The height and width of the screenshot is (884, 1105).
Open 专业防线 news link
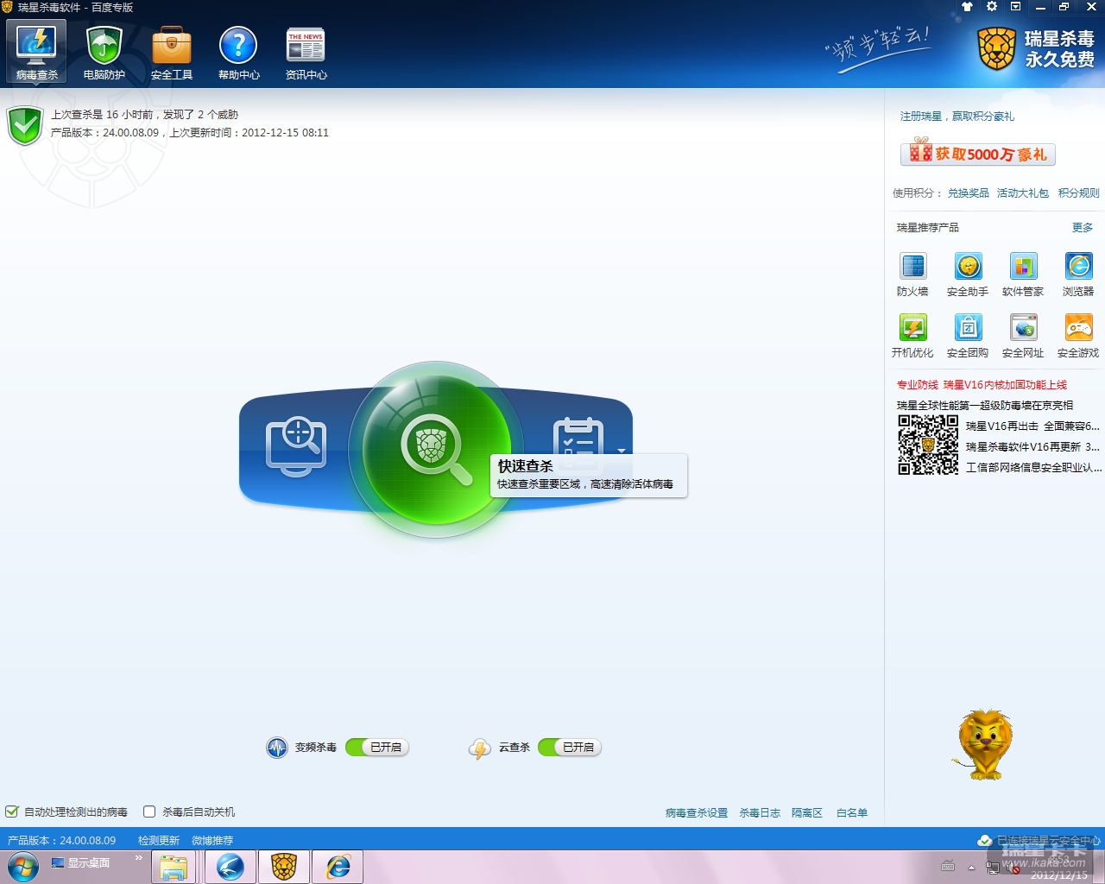[x=917, y=385]
